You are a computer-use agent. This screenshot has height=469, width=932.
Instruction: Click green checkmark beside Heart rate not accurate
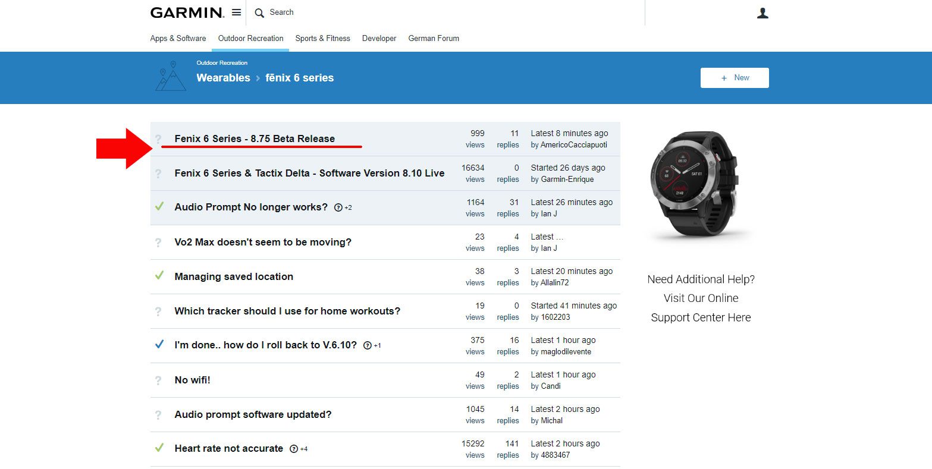tap(159, 448)
